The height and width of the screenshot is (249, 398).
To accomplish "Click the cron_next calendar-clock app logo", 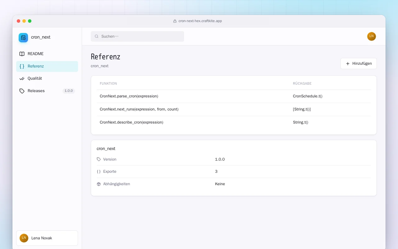I will [x=23, y=37].
